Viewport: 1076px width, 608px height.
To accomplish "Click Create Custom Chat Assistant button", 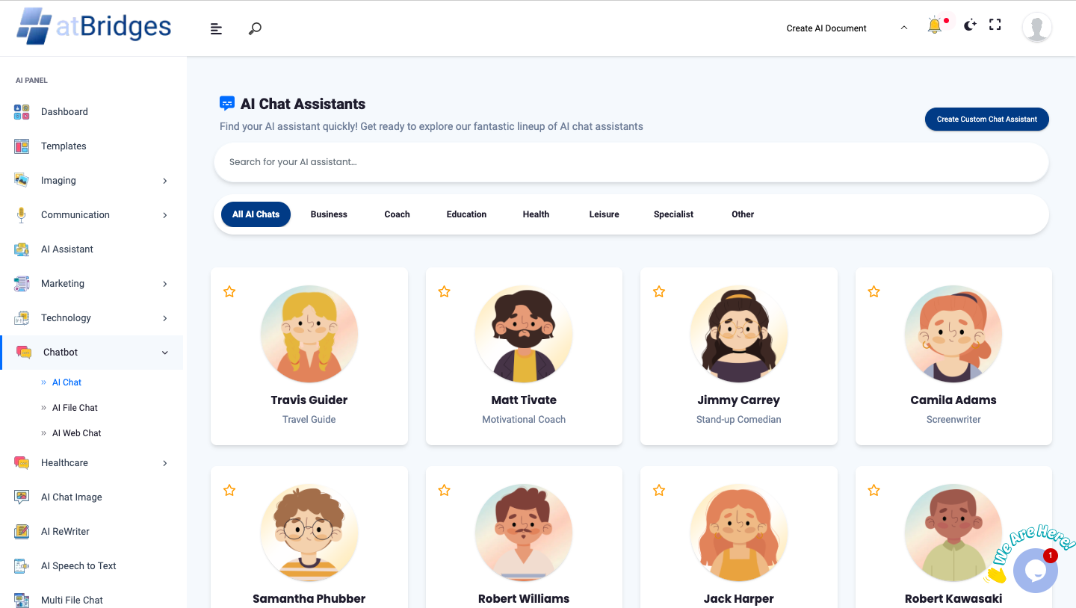I will coord(987,120).
